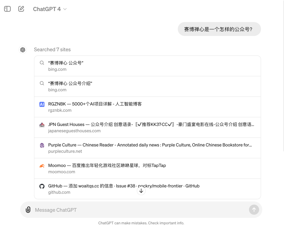Open the Moomoo 百度推出年轻化游戏社区 result

[148, 168]
